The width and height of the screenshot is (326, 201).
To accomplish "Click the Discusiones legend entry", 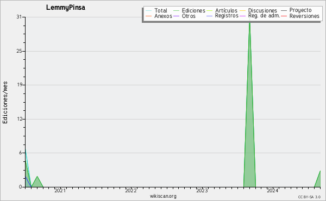I will [259, 10].
